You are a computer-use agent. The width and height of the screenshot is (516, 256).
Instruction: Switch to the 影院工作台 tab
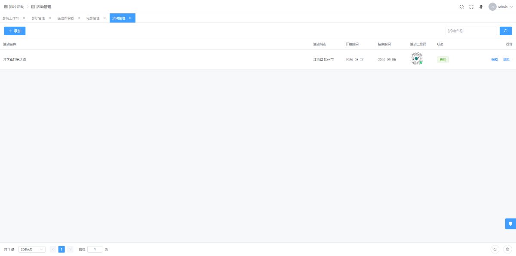tap(11, 18)
